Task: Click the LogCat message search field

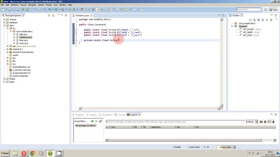Action: [x=175, y=122]
